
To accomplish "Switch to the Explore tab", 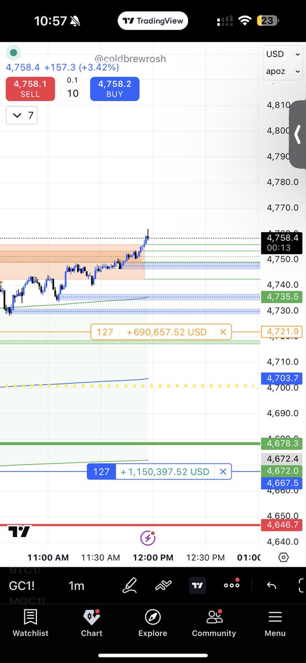I will click(152, 623).
